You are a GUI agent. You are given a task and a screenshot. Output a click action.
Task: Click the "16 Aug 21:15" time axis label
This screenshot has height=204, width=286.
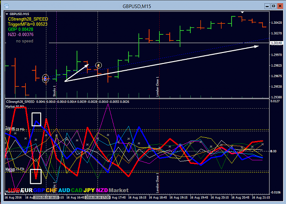coord(261,198)
